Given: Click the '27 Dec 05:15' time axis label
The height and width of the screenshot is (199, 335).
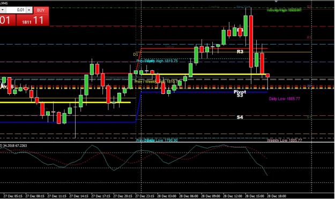Looking at the screenshot, I should pyautogui.click(x=13, y=196).
